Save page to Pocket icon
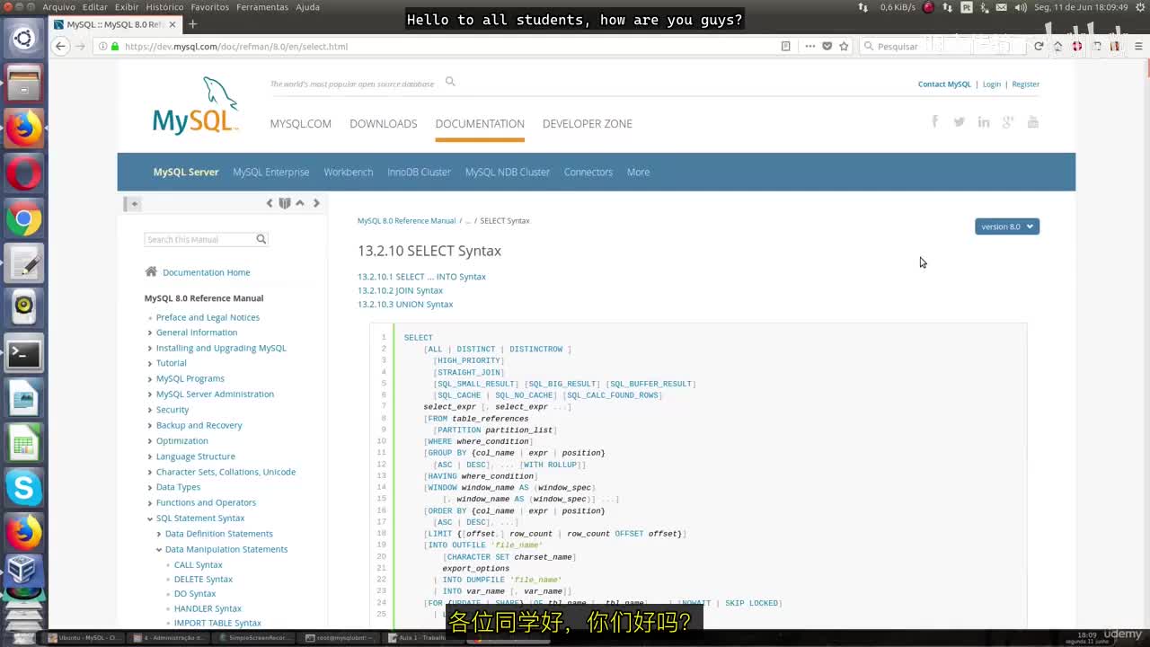The width and height of the screenshot is (1150, 647). (827, 46)
